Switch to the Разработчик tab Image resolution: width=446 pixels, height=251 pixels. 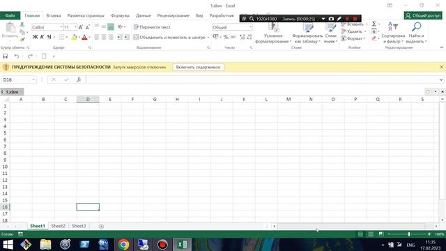tap(222, 15)
